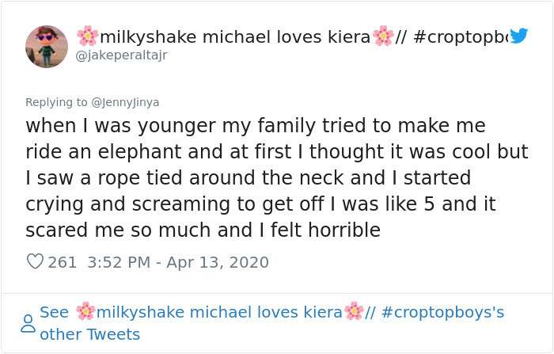Click the 261 likes count
Image resolution: width=554 pixels, height=354 pixels.
[63, 262]
